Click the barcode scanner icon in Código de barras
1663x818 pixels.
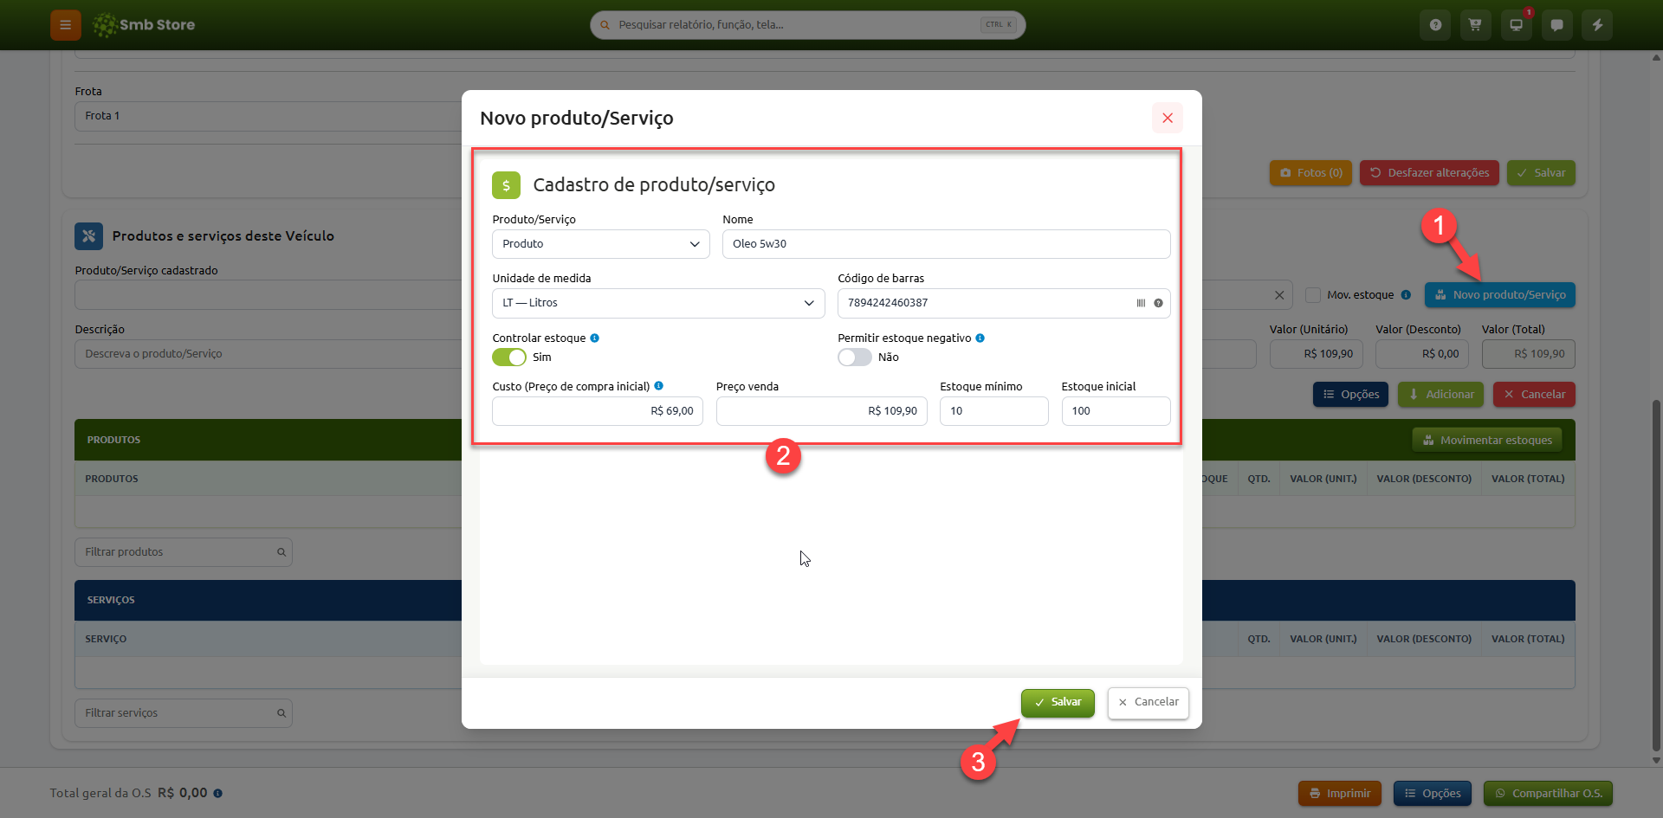[1141, 303]
